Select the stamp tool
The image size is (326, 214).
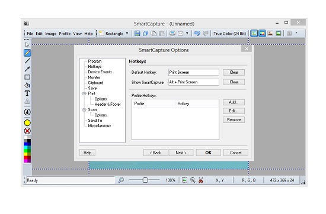(x=27, y=102)
